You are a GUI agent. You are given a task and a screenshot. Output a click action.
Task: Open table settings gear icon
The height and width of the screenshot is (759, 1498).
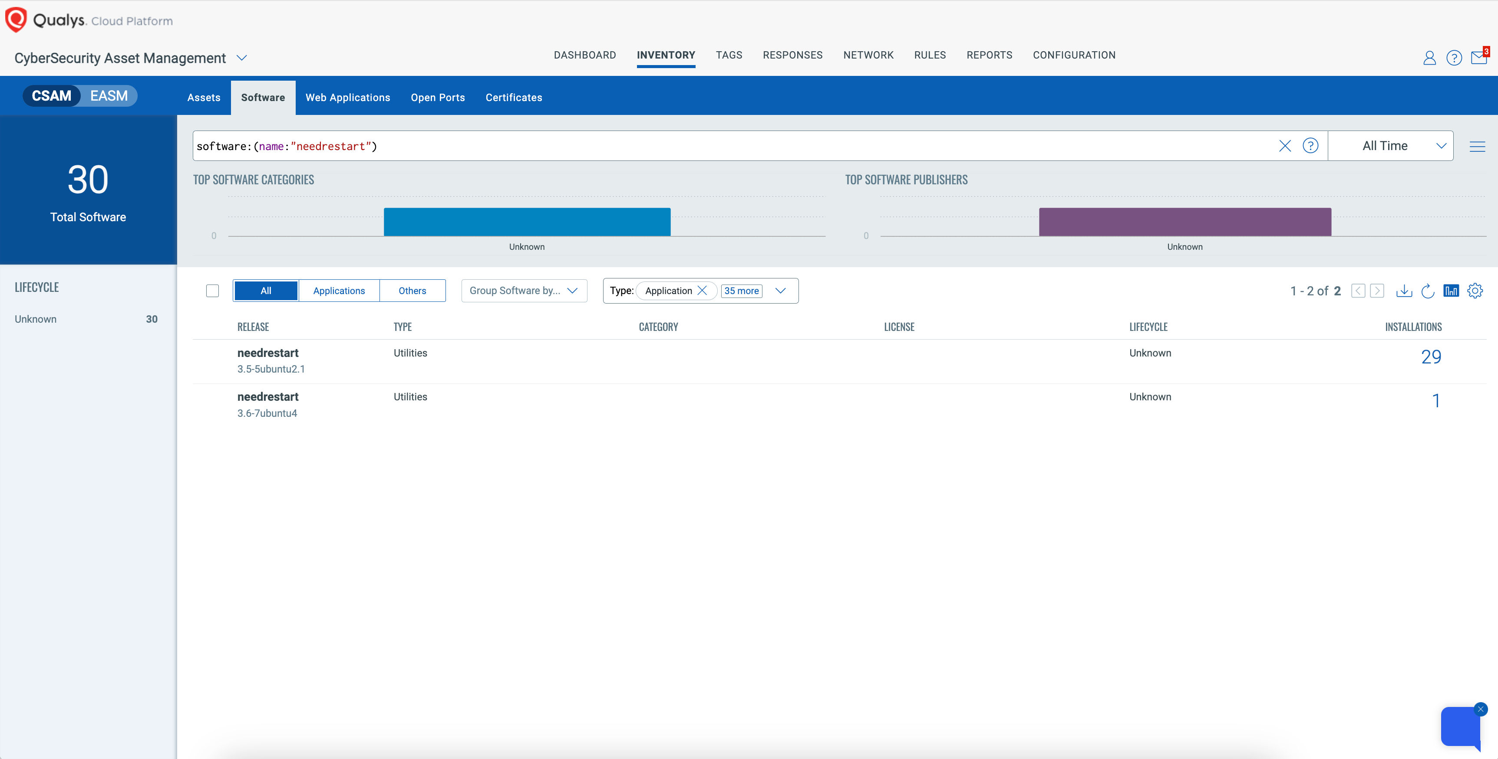[x=1475, y=290]
